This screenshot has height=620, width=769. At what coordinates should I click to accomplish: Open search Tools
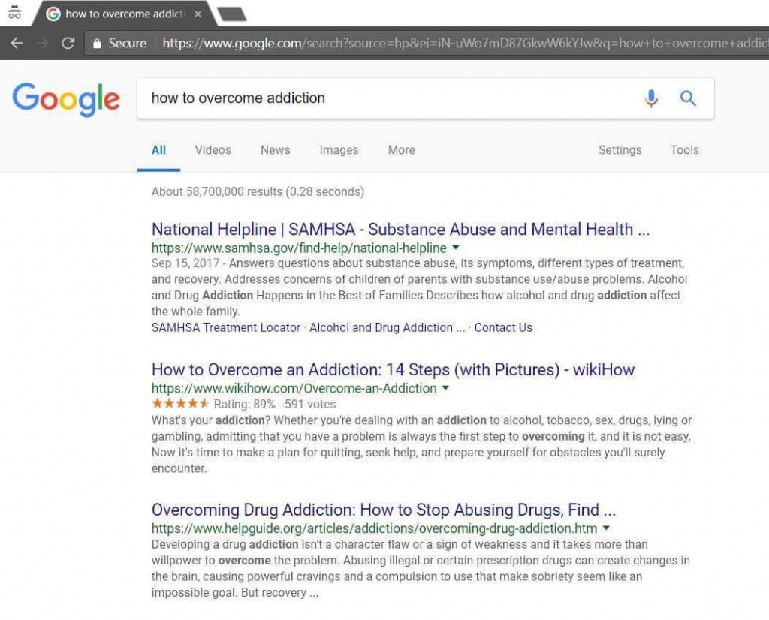(685, 150)
